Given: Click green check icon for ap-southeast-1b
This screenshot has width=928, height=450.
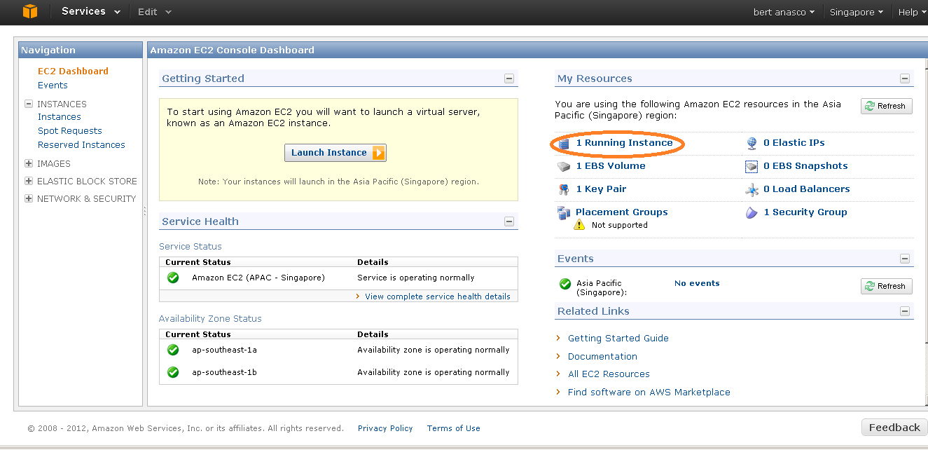Looking at the screenshot, I should point(173,372).
